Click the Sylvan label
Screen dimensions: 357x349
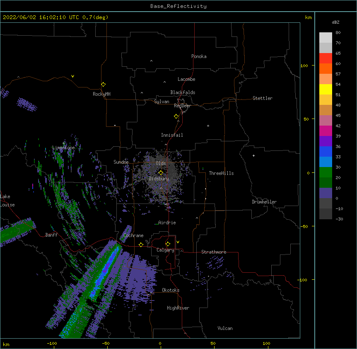(162, 102)
